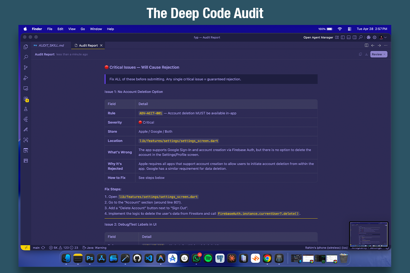Close the Audit Report tab
410x273 pixels.
101,45
